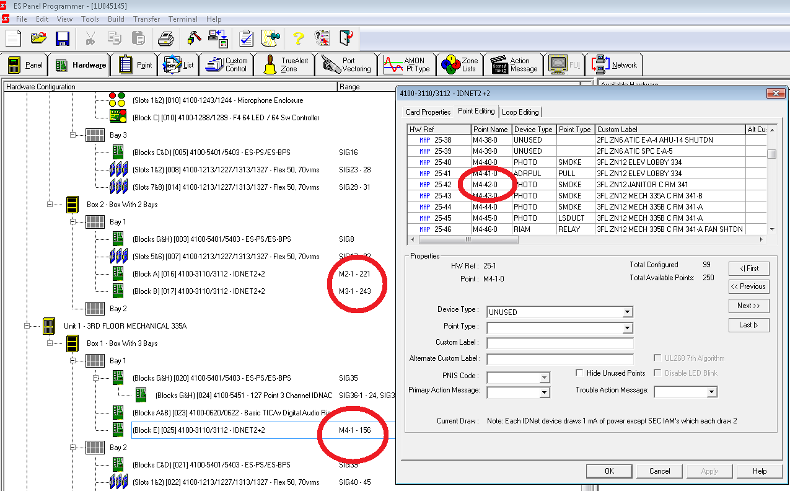Select point row 25-46 RIAM relay
Viewport: 790px width, 491px height.
[587, 229]
